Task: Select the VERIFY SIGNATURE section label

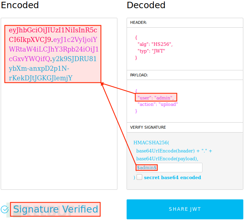Action: tap(148, 127)
